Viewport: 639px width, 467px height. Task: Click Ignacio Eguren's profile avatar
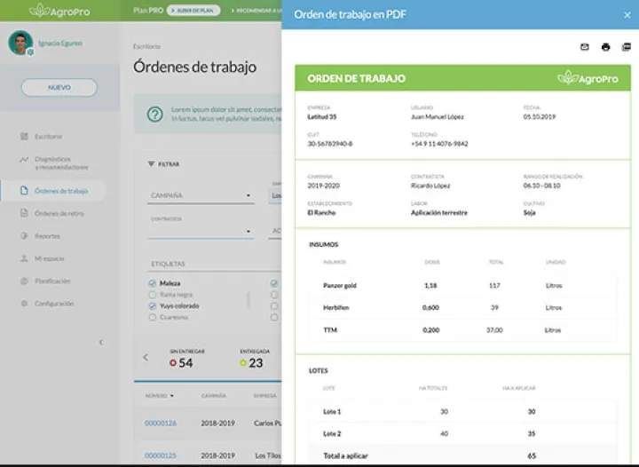click(20, 42)
